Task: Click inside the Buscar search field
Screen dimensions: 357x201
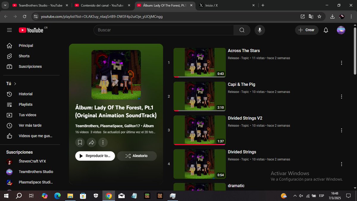Action: coord(164,30)
